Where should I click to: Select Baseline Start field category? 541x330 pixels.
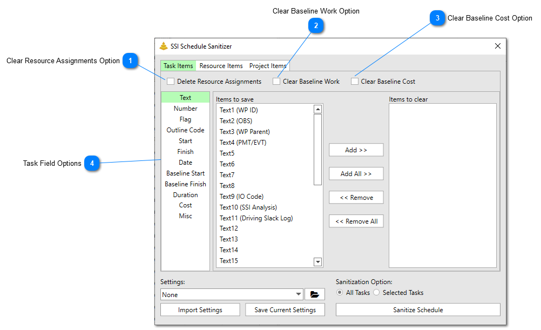[x=185, y=173]
